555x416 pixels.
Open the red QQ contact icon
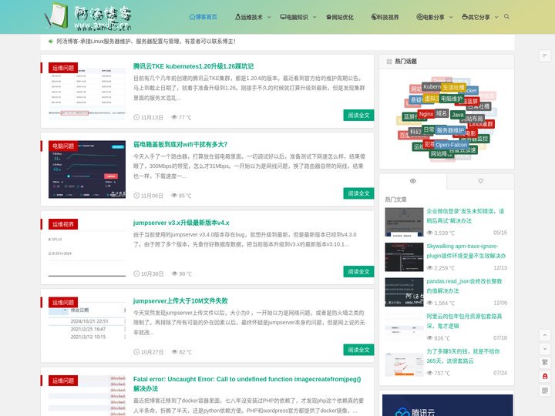pyautogui.click(x=545, y=377)
